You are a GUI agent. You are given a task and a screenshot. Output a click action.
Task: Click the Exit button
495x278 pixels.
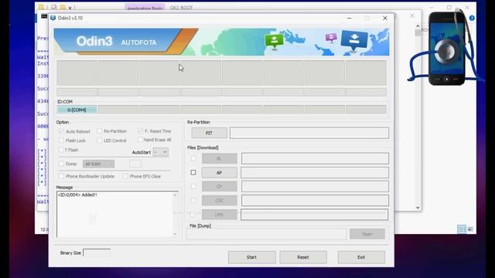[361, 257]
